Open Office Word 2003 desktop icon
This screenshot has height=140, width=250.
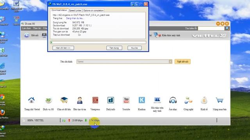pyautogui.click(x=16, y=4)
